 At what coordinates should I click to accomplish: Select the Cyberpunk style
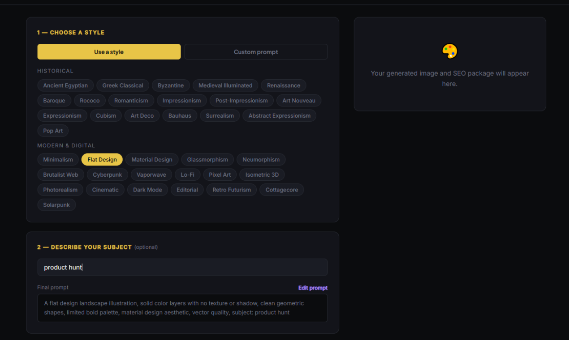(x=107, y=174)
